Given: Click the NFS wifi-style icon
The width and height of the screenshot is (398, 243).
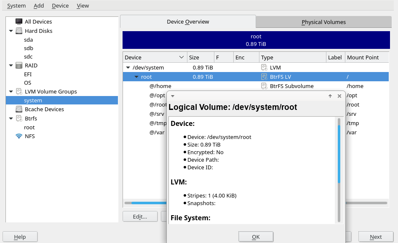Looking at the screenshot, I should point(19,136).
